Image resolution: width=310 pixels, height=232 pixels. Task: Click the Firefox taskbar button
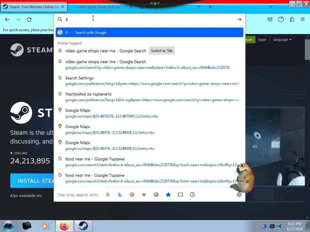[64, 226]
